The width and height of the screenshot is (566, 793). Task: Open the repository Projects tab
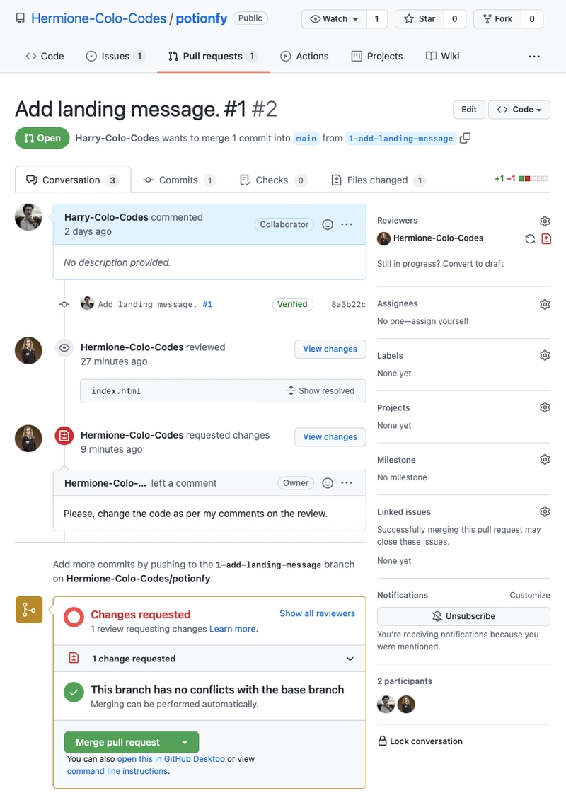(x=377, y=56)
